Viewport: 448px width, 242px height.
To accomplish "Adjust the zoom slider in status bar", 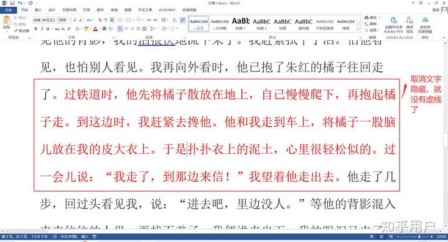I will point(419,236).
